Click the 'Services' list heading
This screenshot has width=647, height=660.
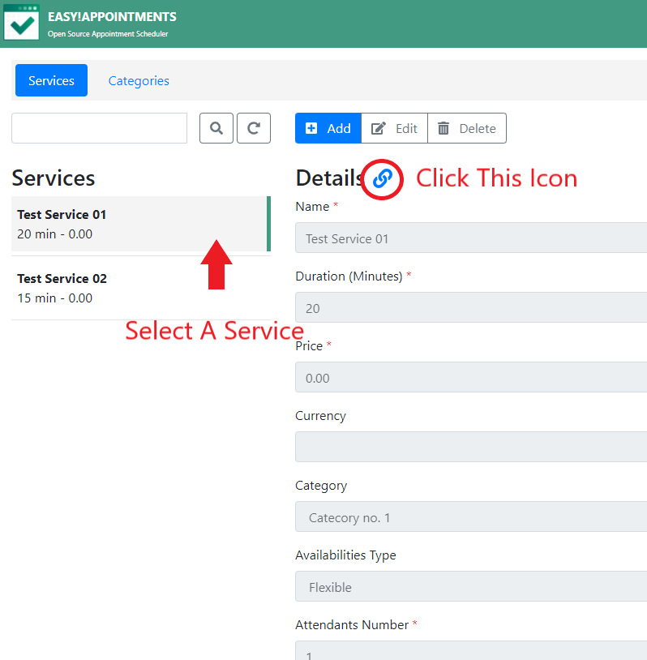coord(54,178)
